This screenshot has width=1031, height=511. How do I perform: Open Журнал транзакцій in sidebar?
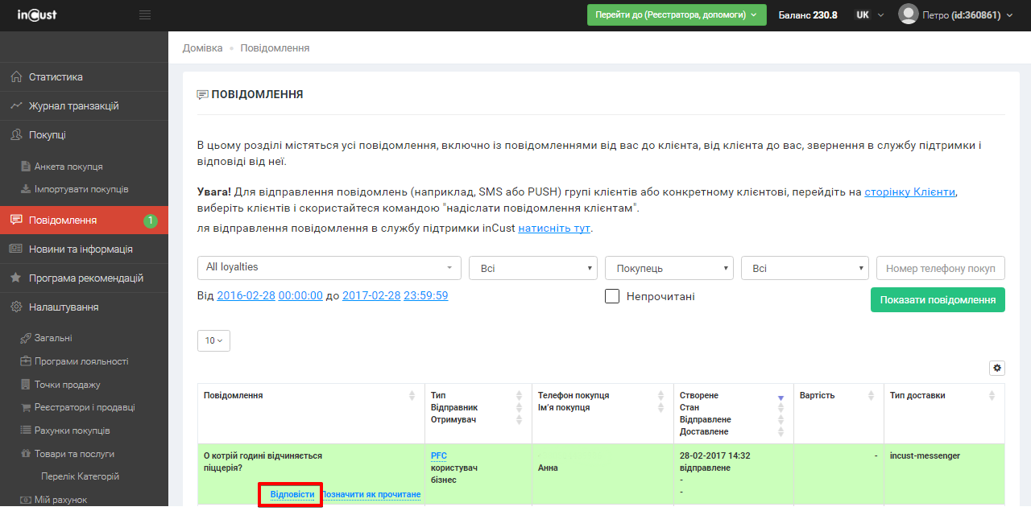[x=73, y=106]
